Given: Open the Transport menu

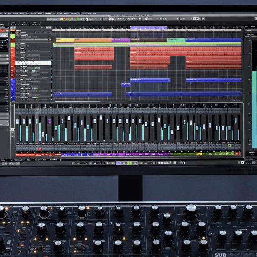Looking at the screenshot, I should [48, 13].
